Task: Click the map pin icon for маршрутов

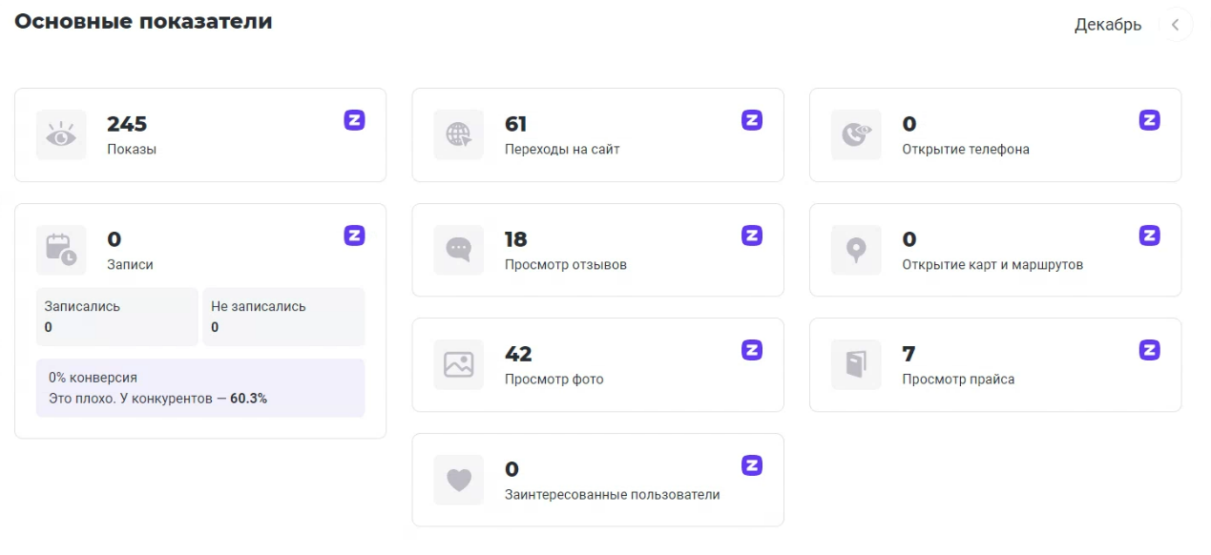Action: (856, 250)
